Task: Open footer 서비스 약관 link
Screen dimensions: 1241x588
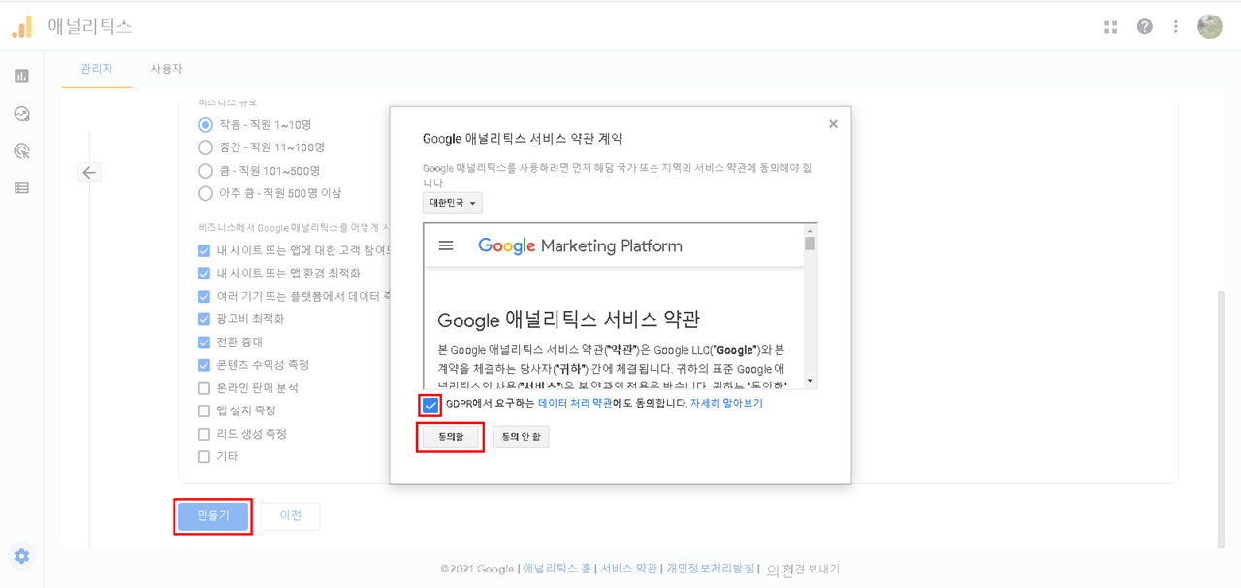Action: coord(629,569)
